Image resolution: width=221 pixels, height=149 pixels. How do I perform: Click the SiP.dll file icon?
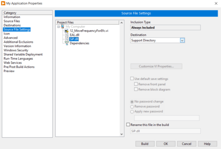coord(67,39)
